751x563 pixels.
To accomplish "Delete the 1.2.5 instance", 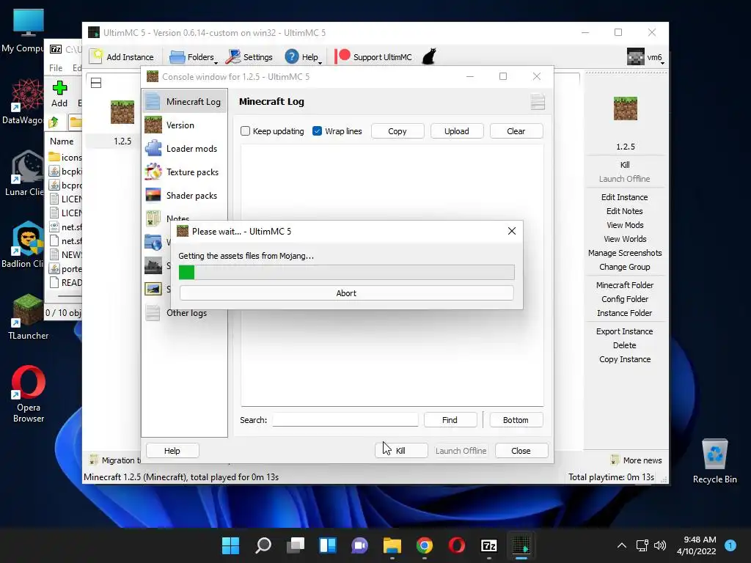I will point(625,345).
